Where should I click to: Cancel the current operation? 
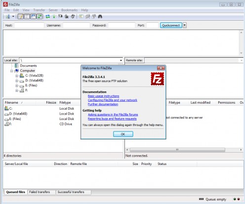tap(60, 16)
